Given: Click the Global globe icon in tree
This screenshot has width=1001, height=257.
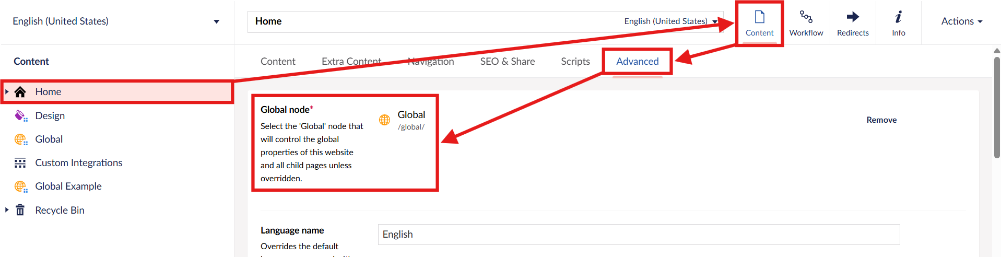Looking at the screenshot, I should pyautogui.click(x=21, y=139).
